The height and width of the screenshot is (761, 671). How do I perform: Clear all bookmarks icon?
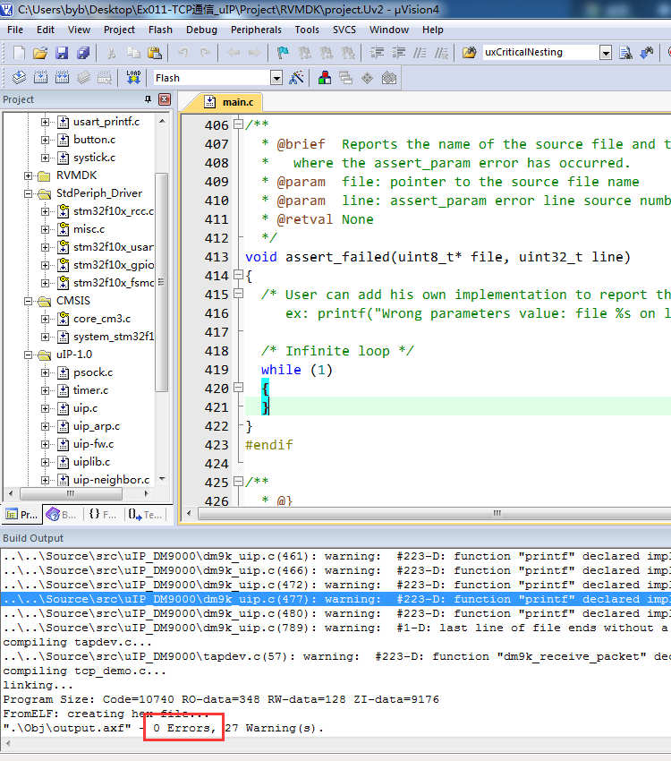(348, 53)
